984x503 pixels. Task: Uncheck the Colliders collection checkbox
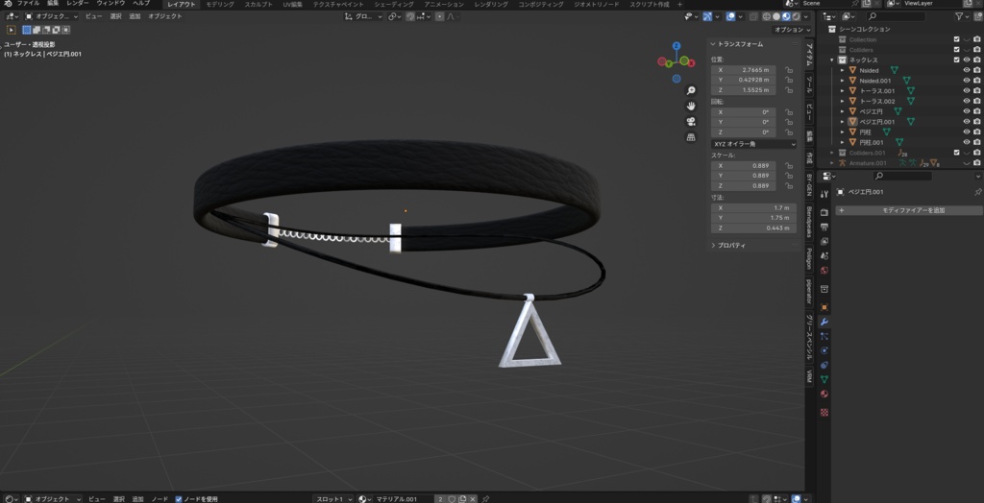[x=956, y=50]
